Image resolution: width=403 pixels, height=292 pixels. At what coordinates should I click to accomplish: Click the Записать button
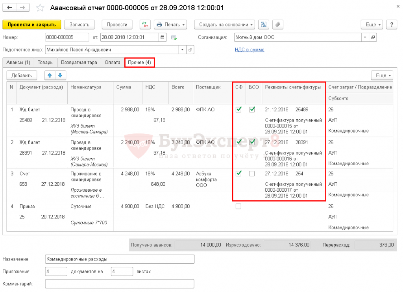click(79, 24)
